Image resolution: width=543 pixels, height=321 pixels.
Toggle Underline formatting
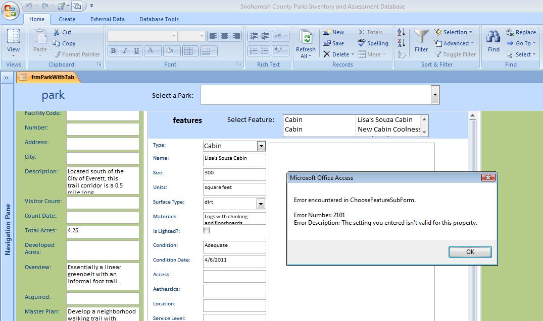136,51
